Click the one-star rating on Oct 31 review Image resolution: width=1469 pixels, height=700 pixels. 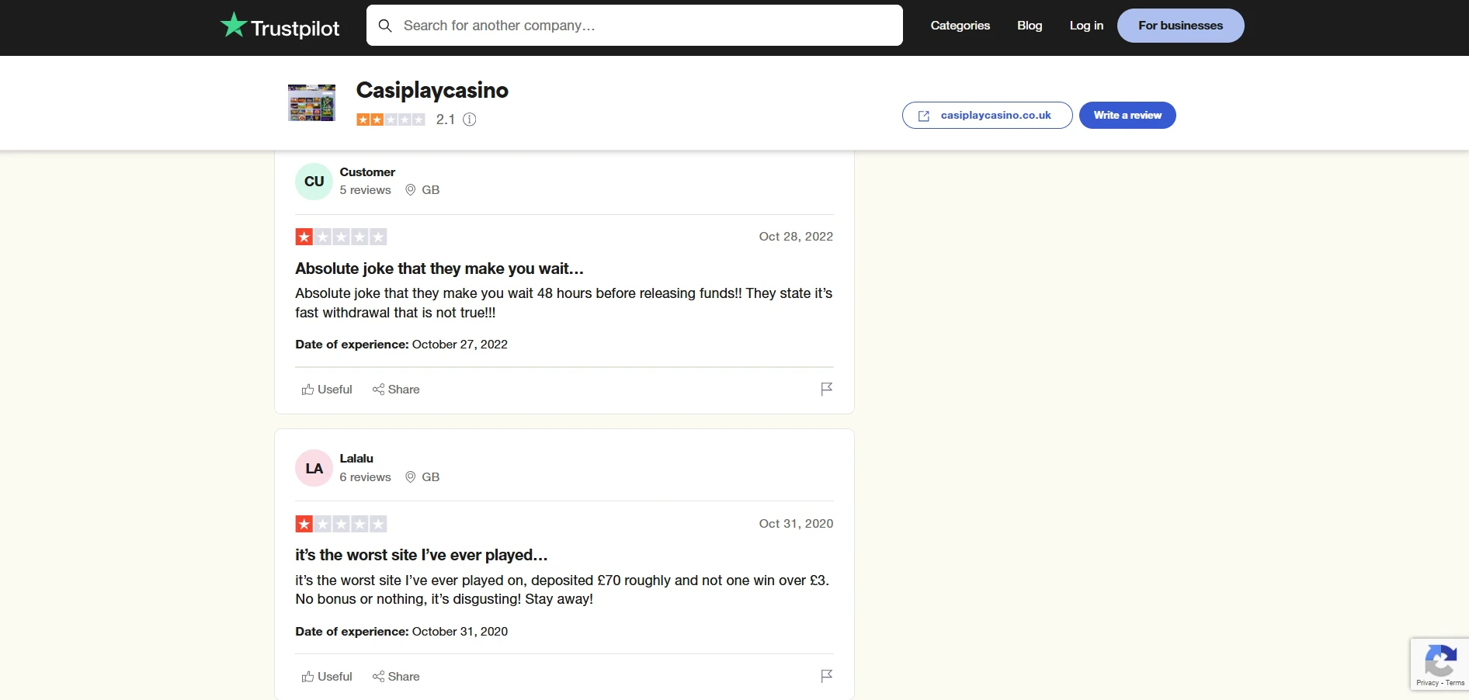341,524
